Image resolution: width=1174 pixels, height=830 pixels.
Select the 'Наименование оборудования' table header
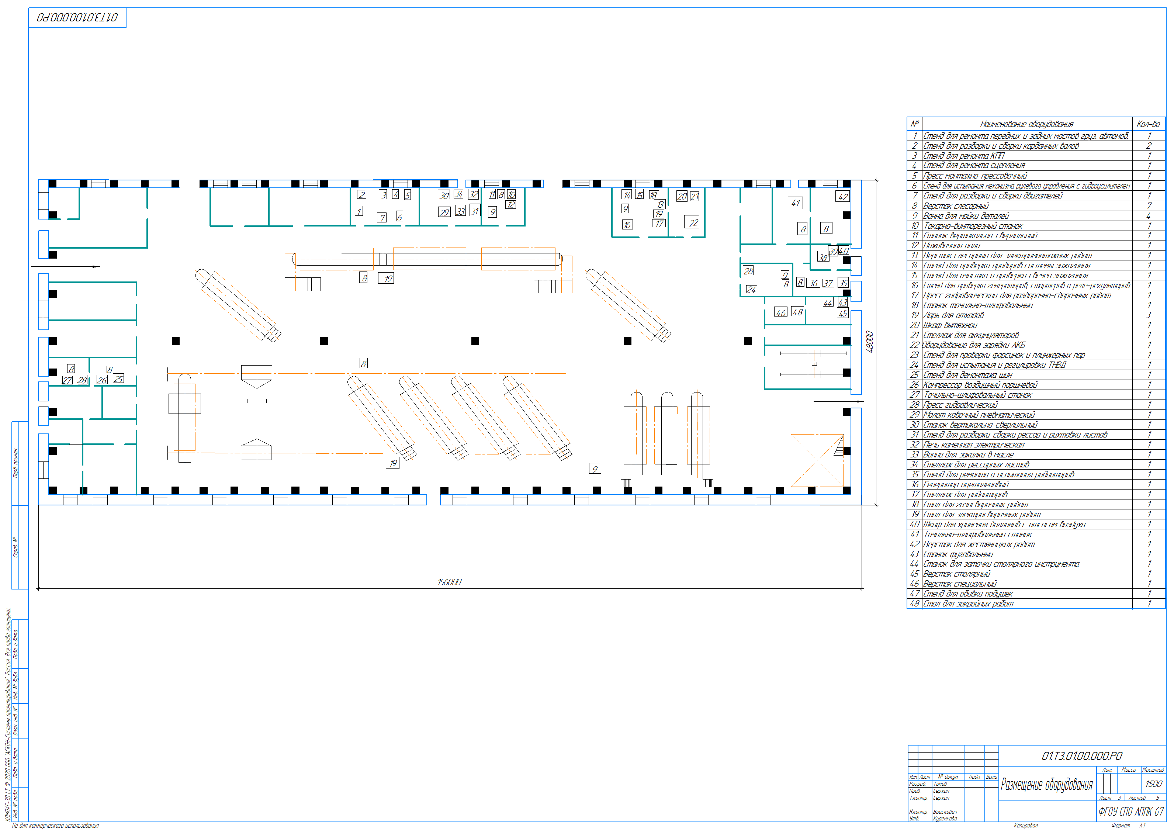click(x=1027, y=124)
